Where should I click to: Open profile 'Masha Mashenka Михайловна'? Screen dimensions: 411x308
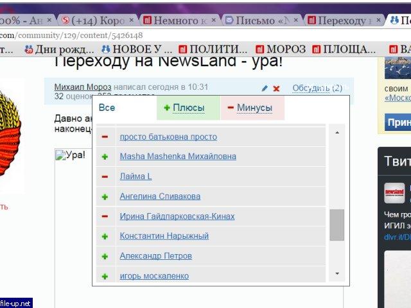[x=178, y=157]
